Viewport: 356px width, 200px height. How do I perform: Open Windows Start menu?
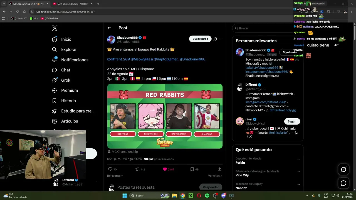coord(125,196)
